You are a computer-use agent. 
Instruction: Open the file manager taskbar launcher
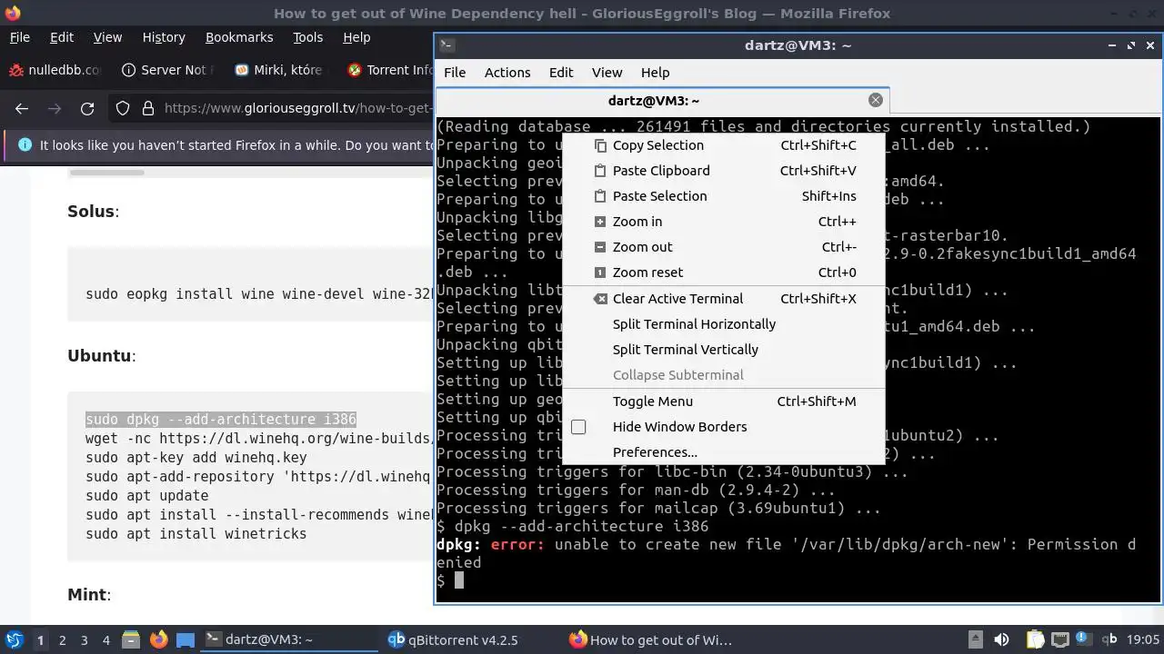pyautogui.click(x=131, y=640)
